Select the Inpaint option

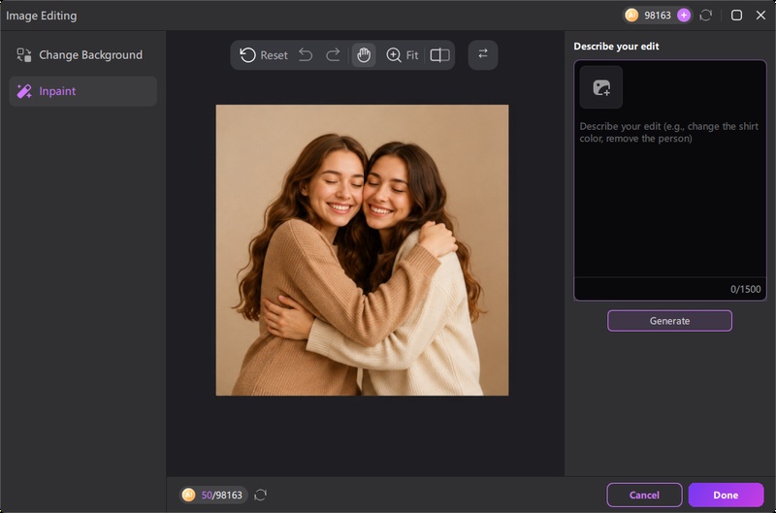pos(82,91)
